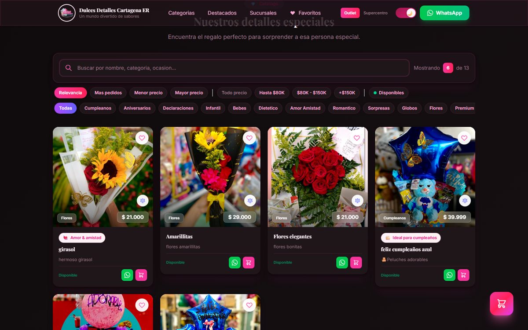528x330 pixels.
Task: Add feliz cumpleaños azul to the cart
Action: click(x=463, y=275)
